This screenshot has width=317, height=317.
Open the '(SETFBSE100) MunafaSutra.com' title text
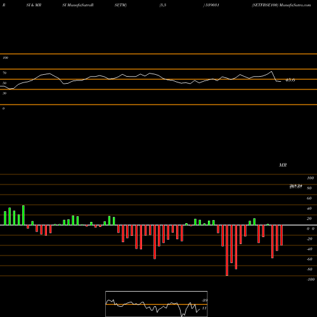pyautogui.click(x=281, y=5)
